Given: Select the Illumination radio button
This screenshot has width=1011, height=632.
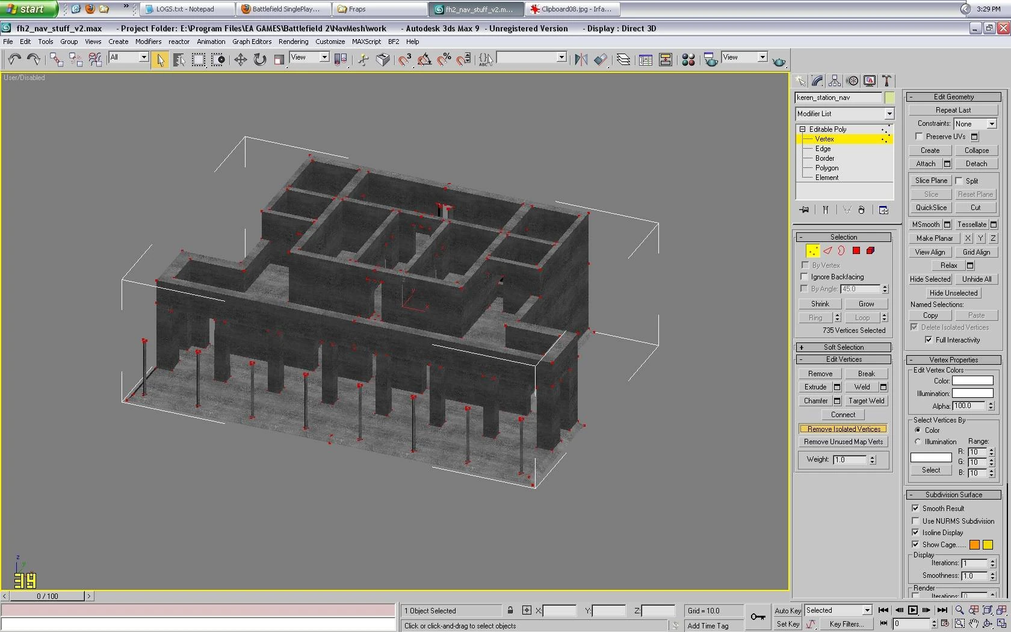Looking at the screenshot, I should click(918, 442).
